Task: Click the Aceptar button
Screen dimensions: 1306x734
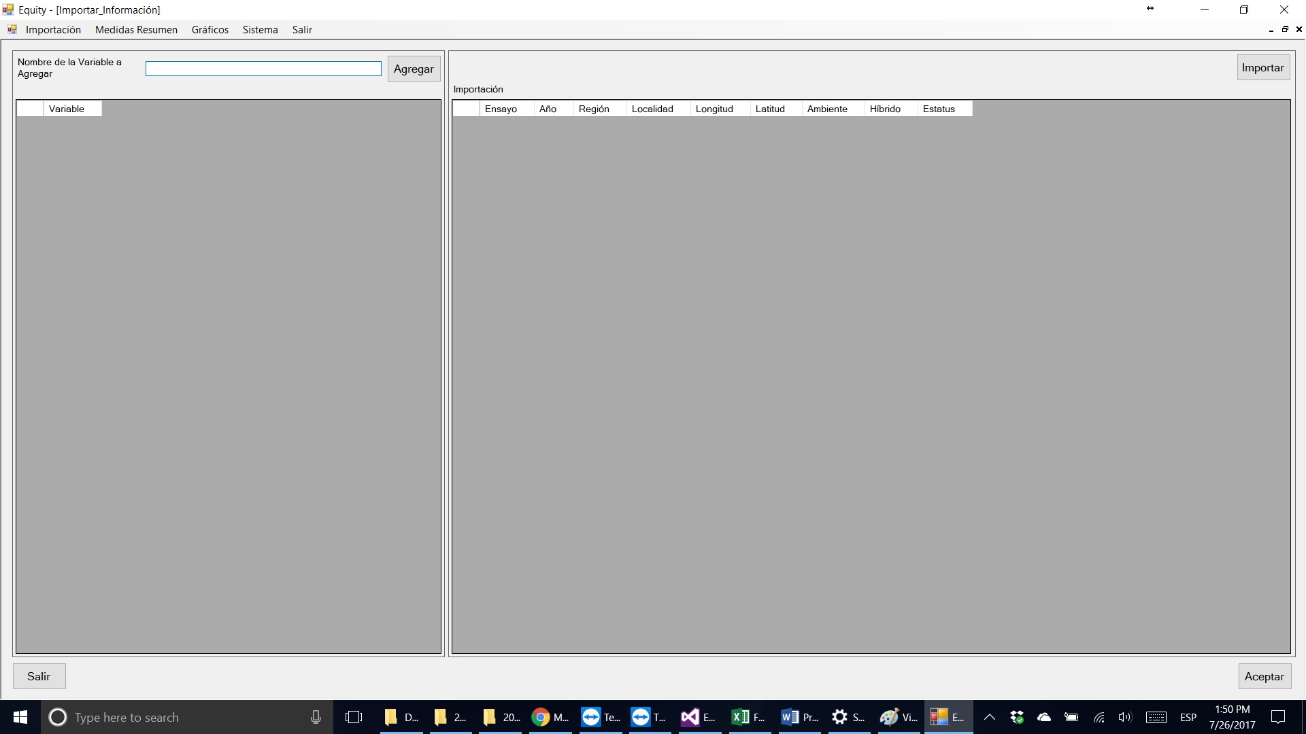Action: pyautogui.click(x=1265, y=676)
